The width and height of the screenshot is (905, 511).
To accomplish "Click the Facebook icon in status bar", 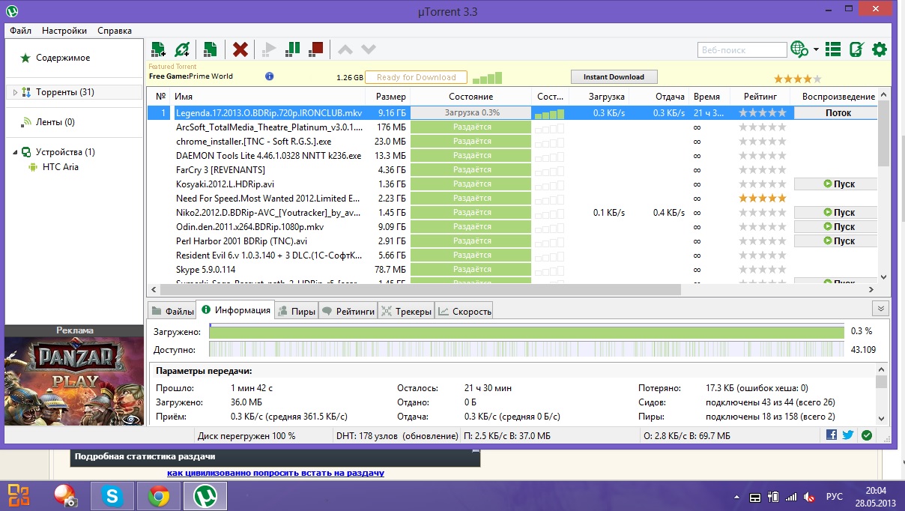I will [832, 435].
